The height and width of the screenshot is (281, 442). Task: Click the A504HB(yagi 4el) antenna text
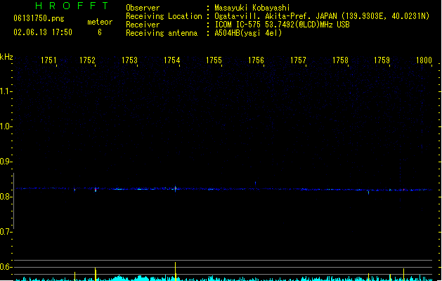[248, 33]
